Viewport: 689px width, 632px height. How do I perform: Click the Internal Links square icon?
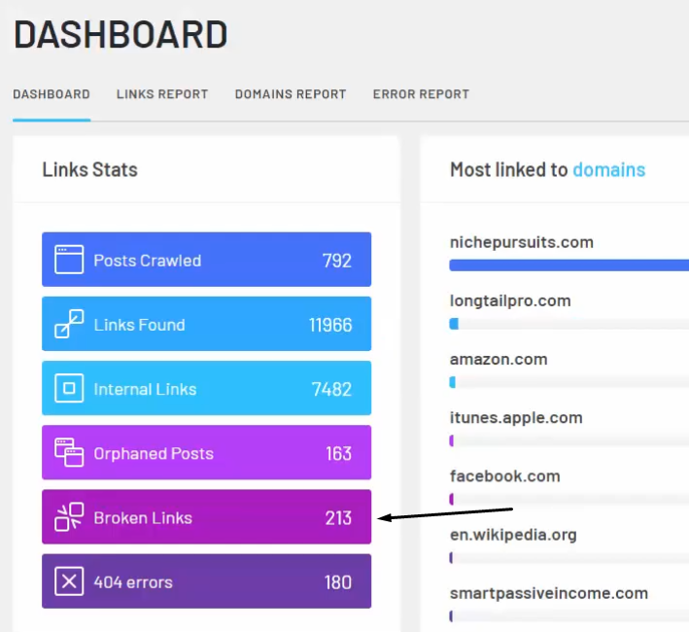(x=69, y=389)
